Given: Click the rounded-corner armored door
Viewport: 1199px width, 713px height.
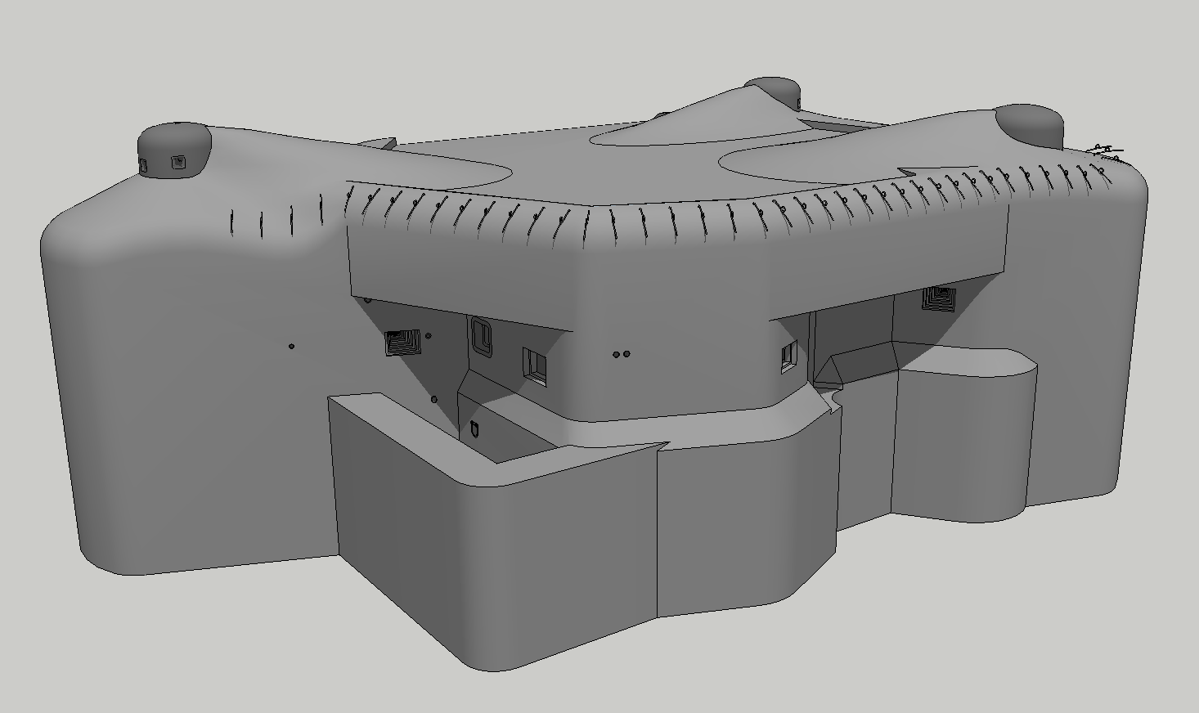Looking at the screenshot, I should (480, 336).
